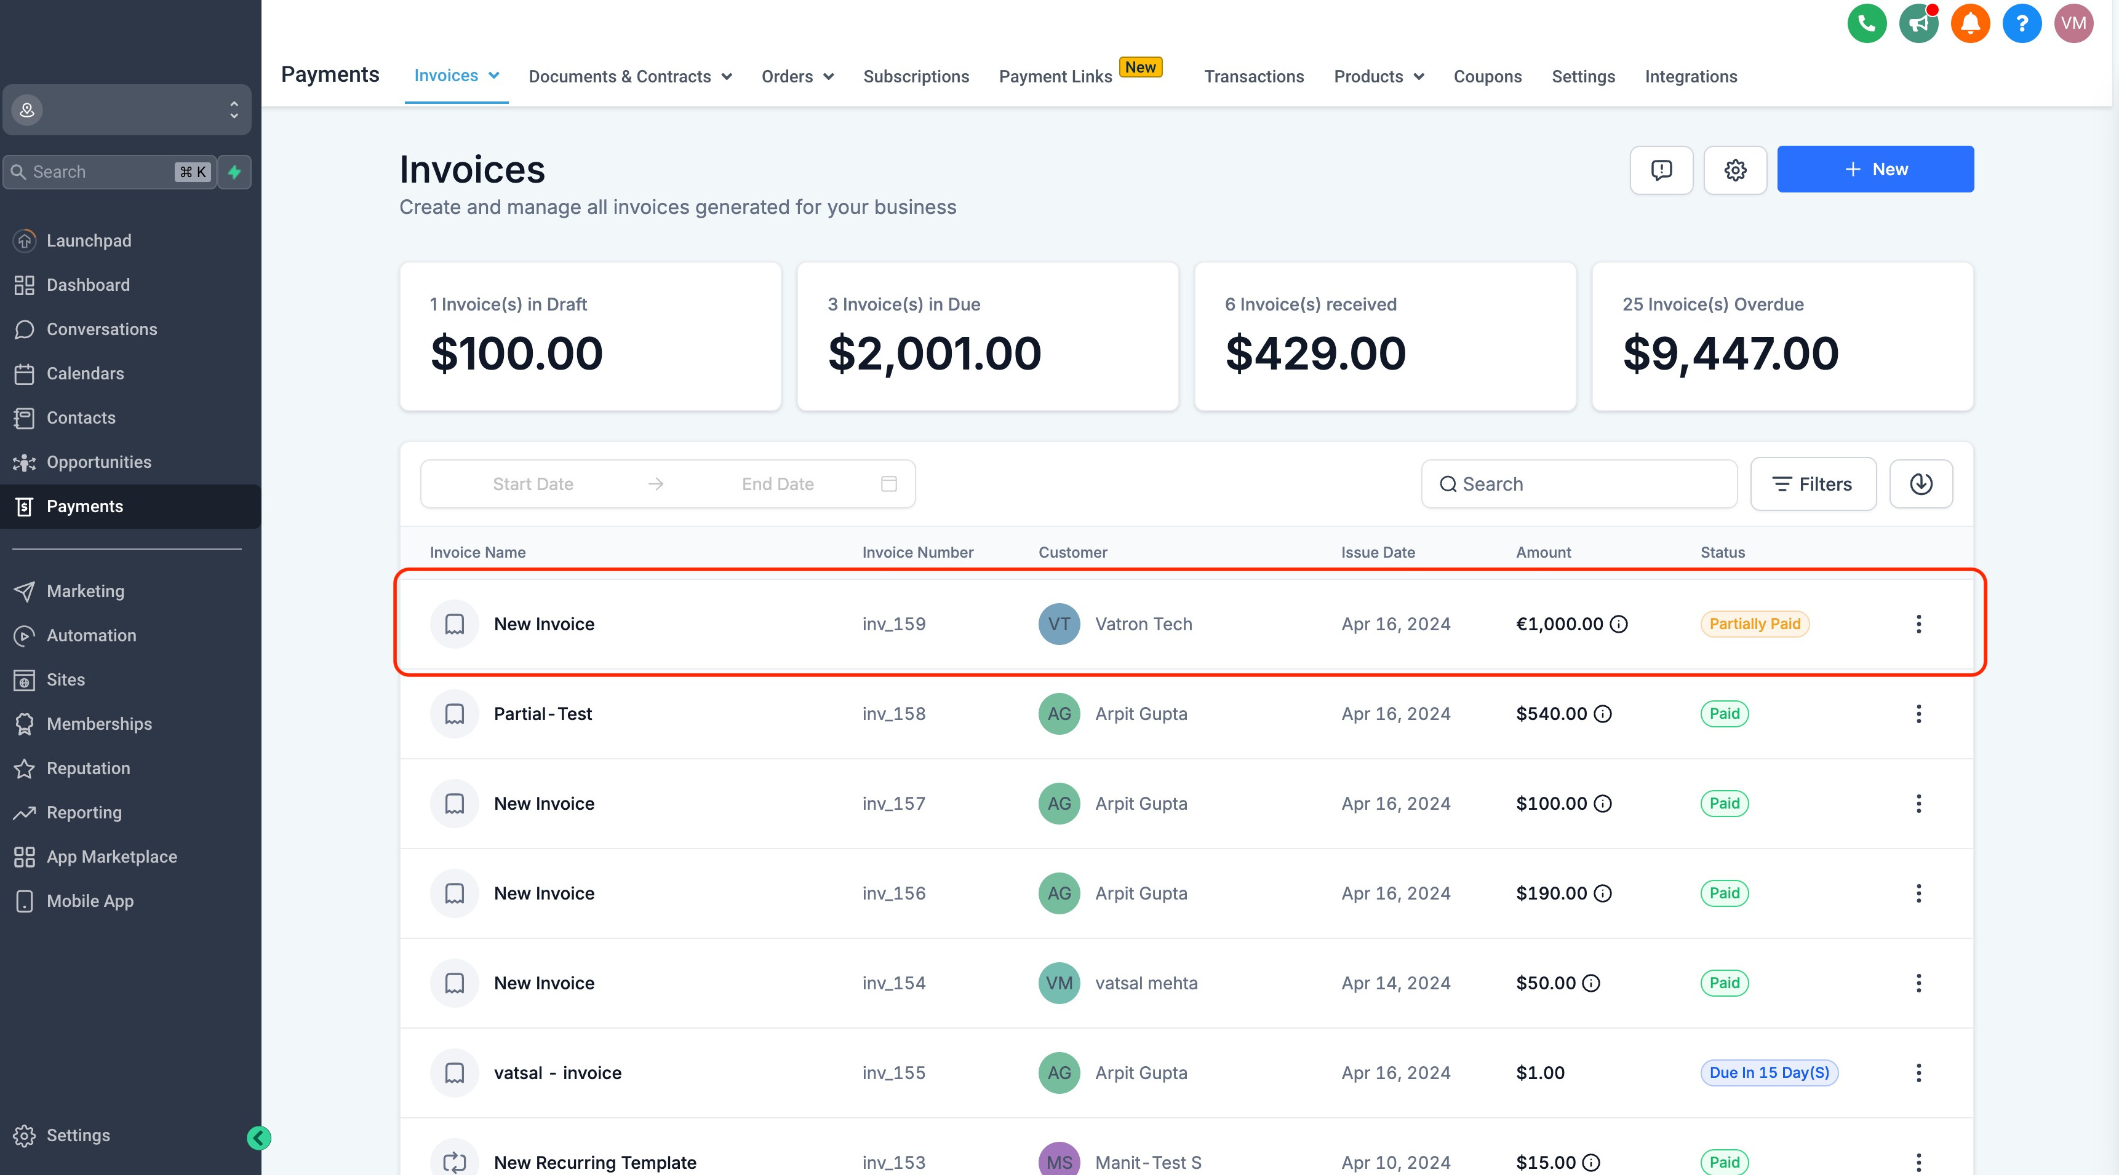
Task: Open the Subscriptions tab
Action: (916, 76)
